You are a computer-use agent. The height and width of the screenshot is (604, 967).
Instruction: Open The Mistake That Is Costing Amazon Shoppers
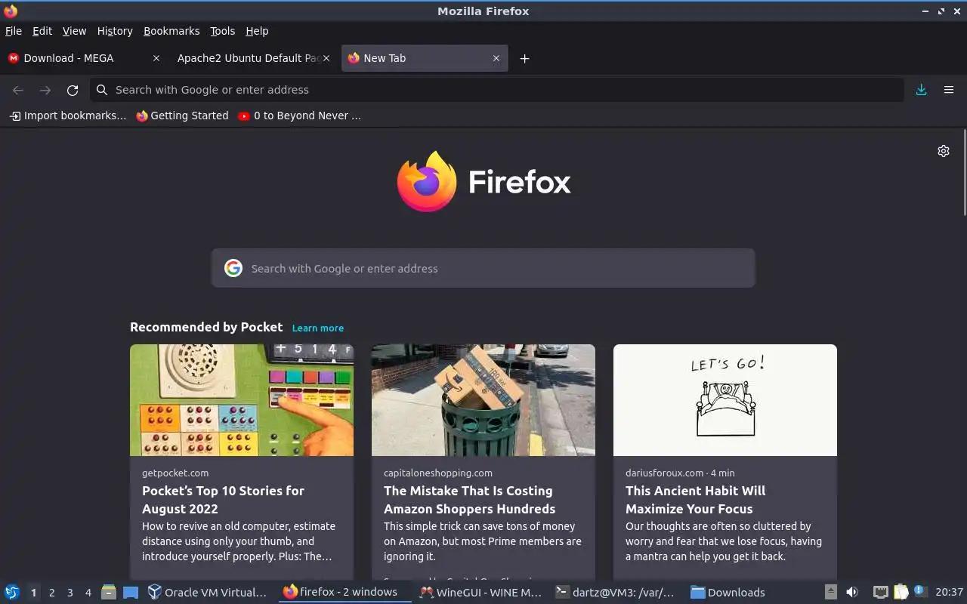click(x=470, y=500)
